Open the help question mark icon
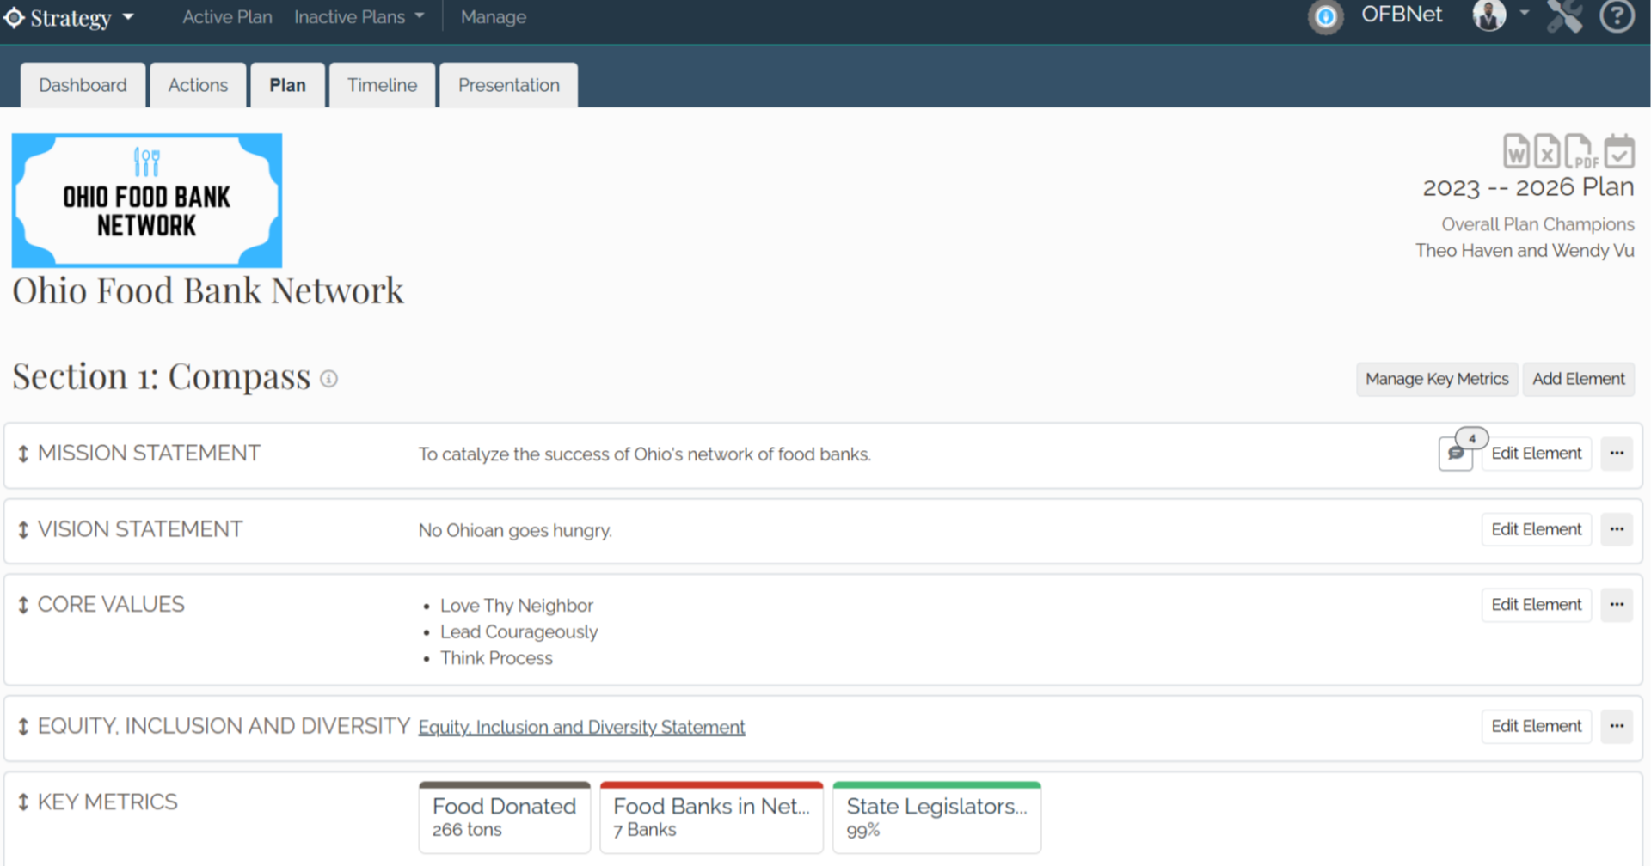This screenshot has height=866, width=1651. point(1617,15)
